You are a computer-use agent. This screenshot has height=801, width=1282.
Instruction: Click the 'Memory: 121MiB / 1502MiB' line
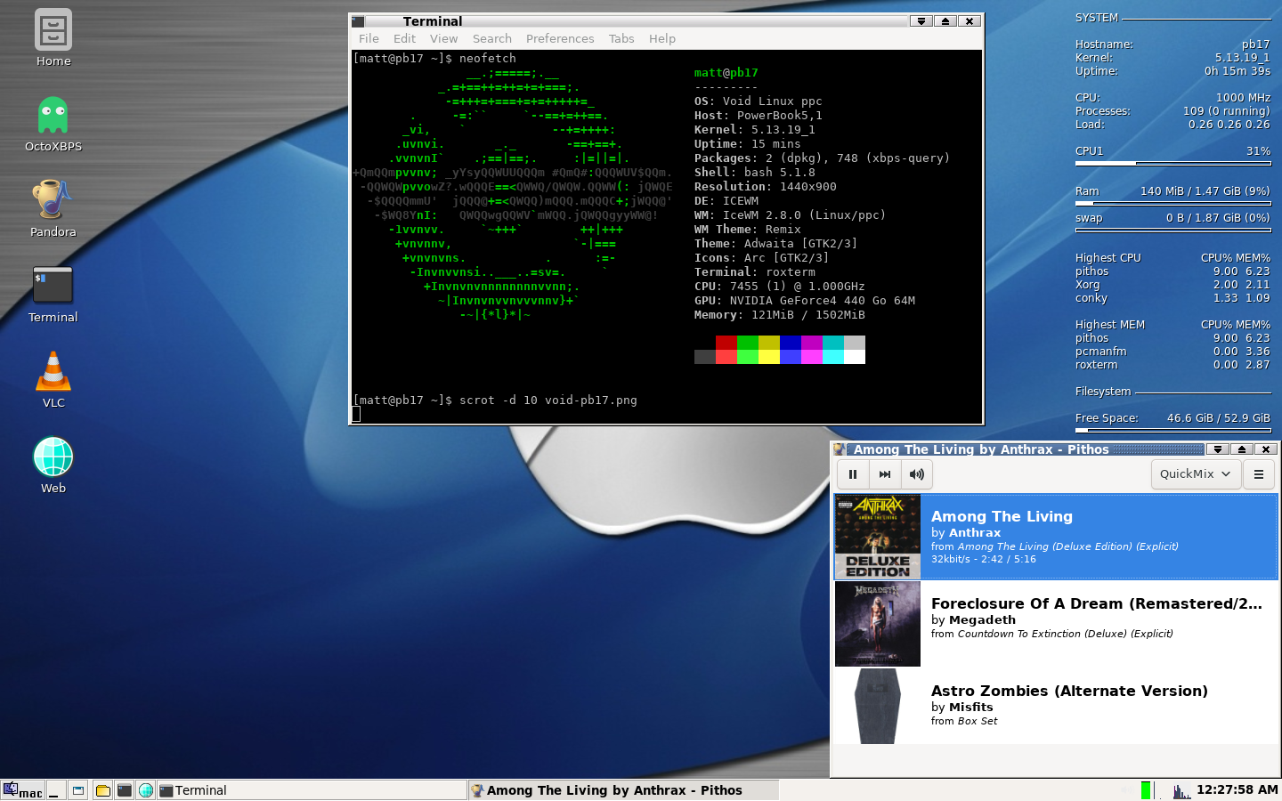780,315
